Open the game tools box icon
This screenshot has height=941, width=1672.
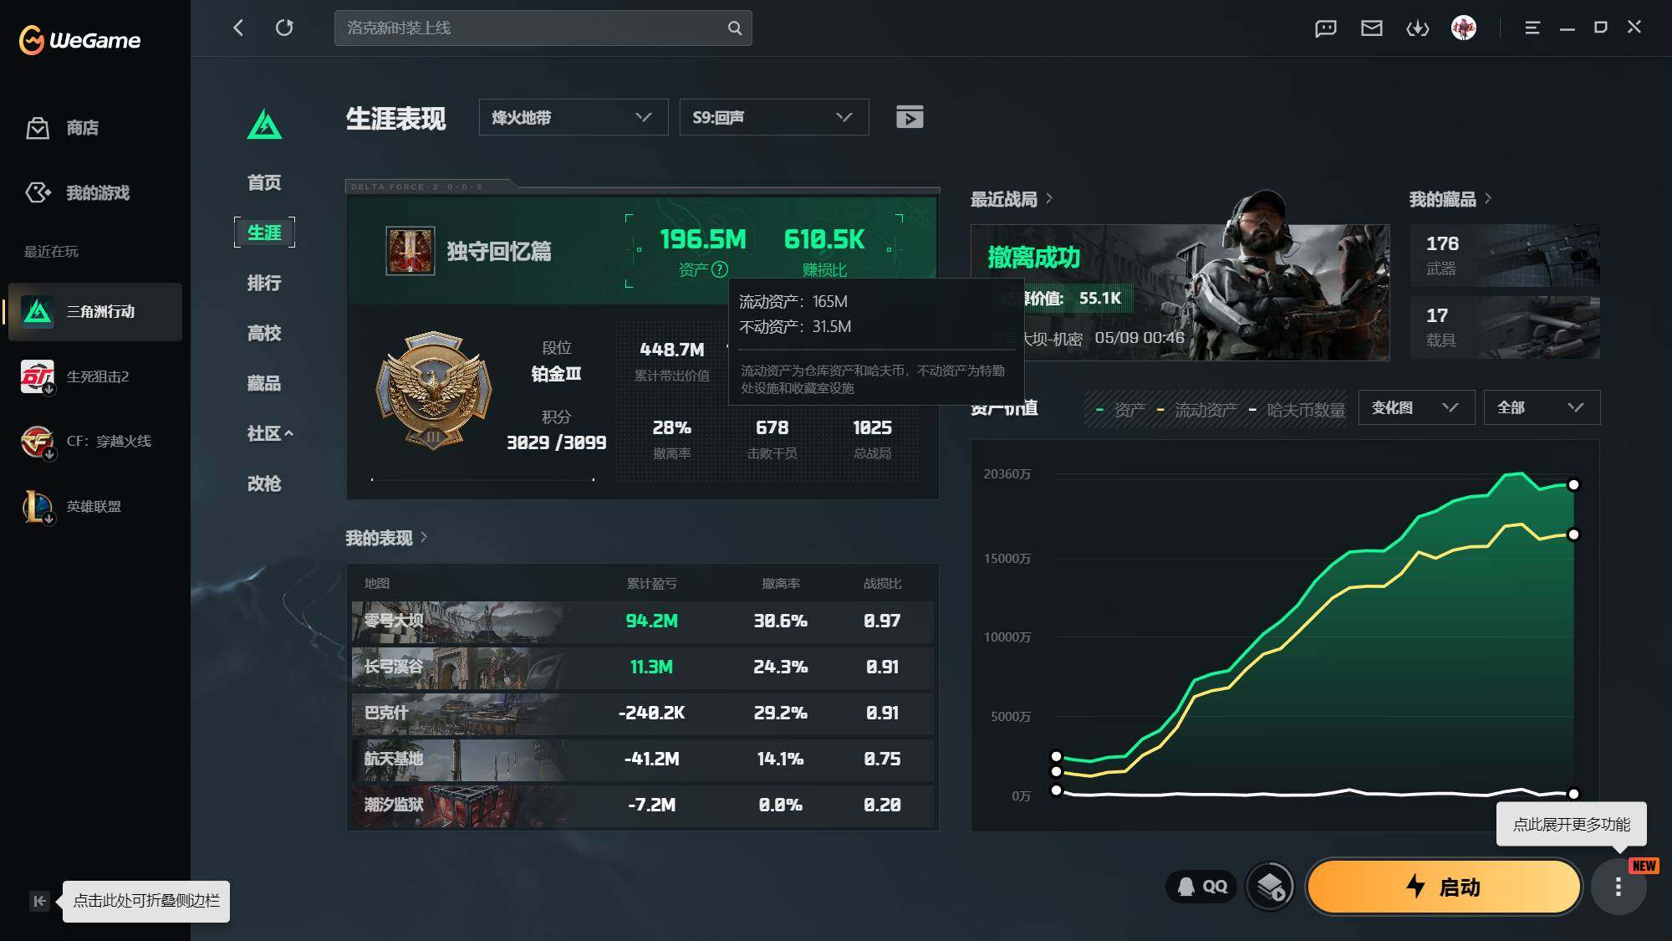pos(1270,887)
